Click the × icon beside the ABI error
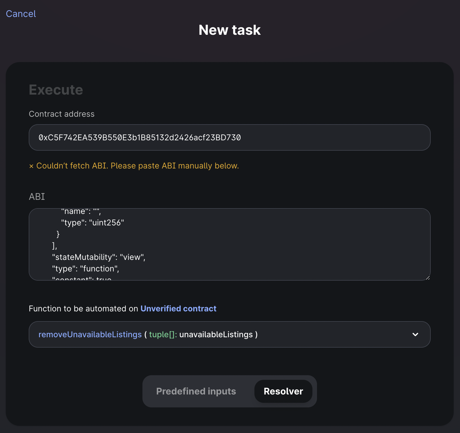460x433 pixels. coord(31,166)
